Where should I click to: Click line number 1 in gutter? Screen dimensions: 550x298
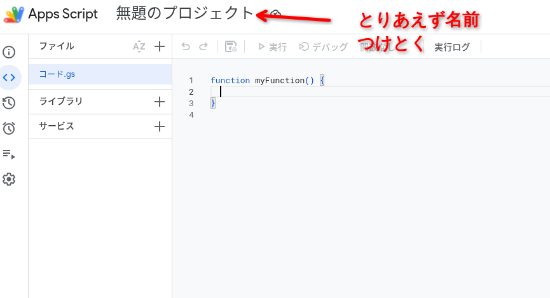(x=191, y=80)
